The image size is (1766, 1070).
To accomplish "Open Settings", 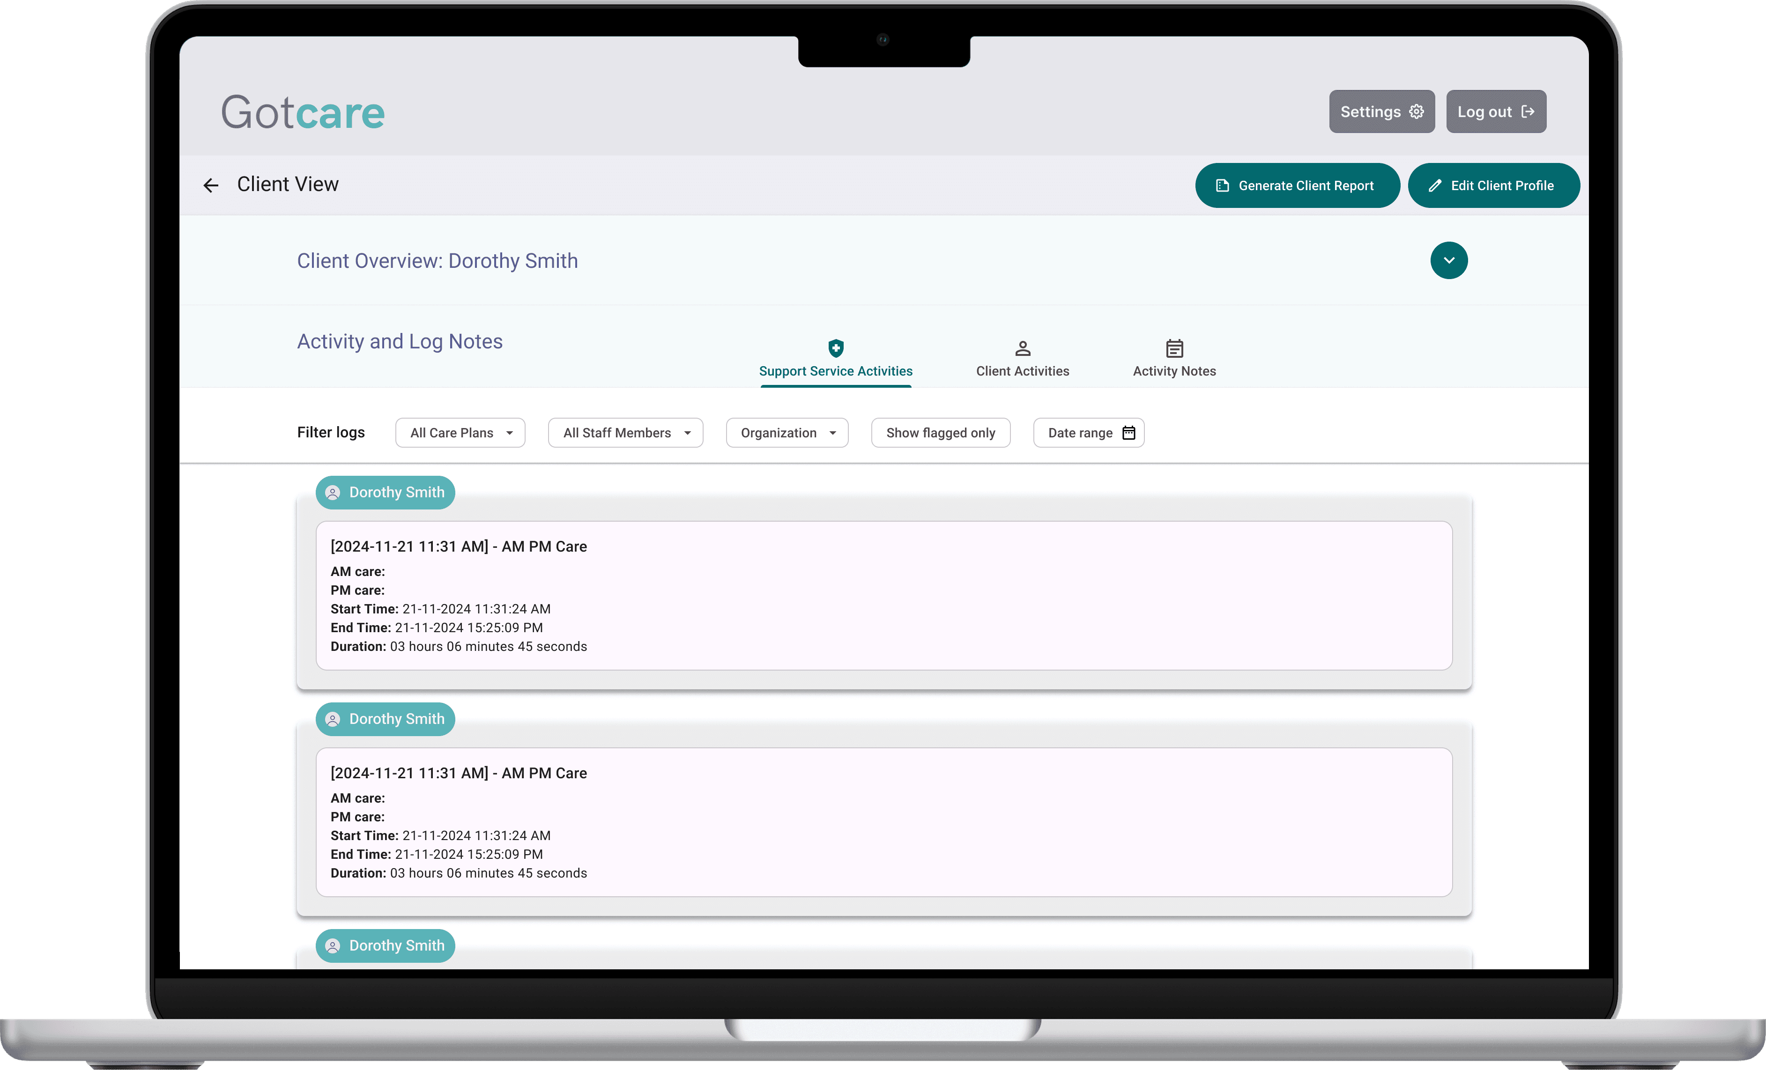I will [1382, 112].
